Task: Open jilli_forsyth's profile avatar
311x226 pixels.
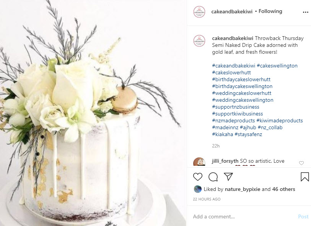Action: pyautogui.click(x=199, y=162)
